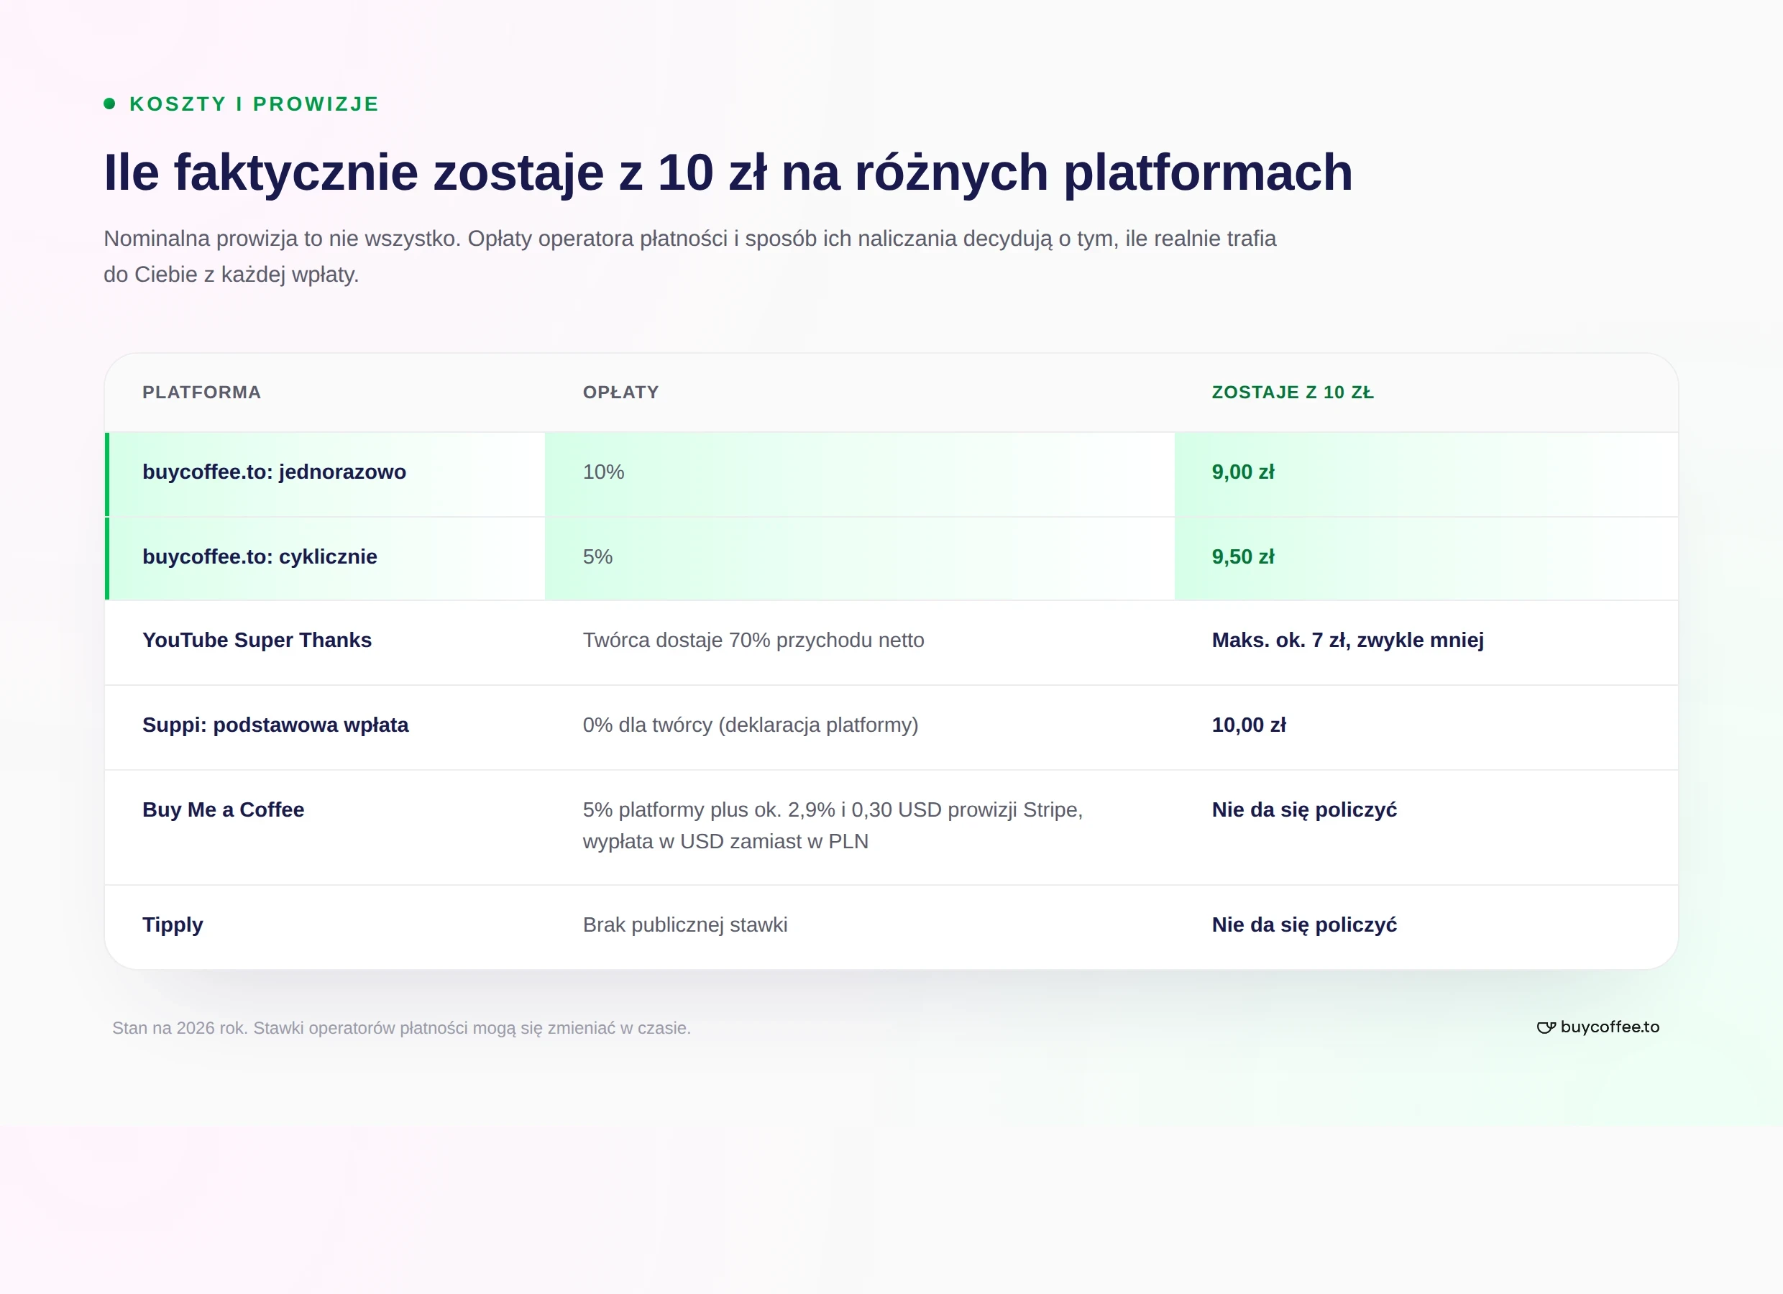This screenshot has height=1294, width=1783.
Task: Click the heading 'Ile faktycznie zostaje z 10 zł'
Action: 728,172
